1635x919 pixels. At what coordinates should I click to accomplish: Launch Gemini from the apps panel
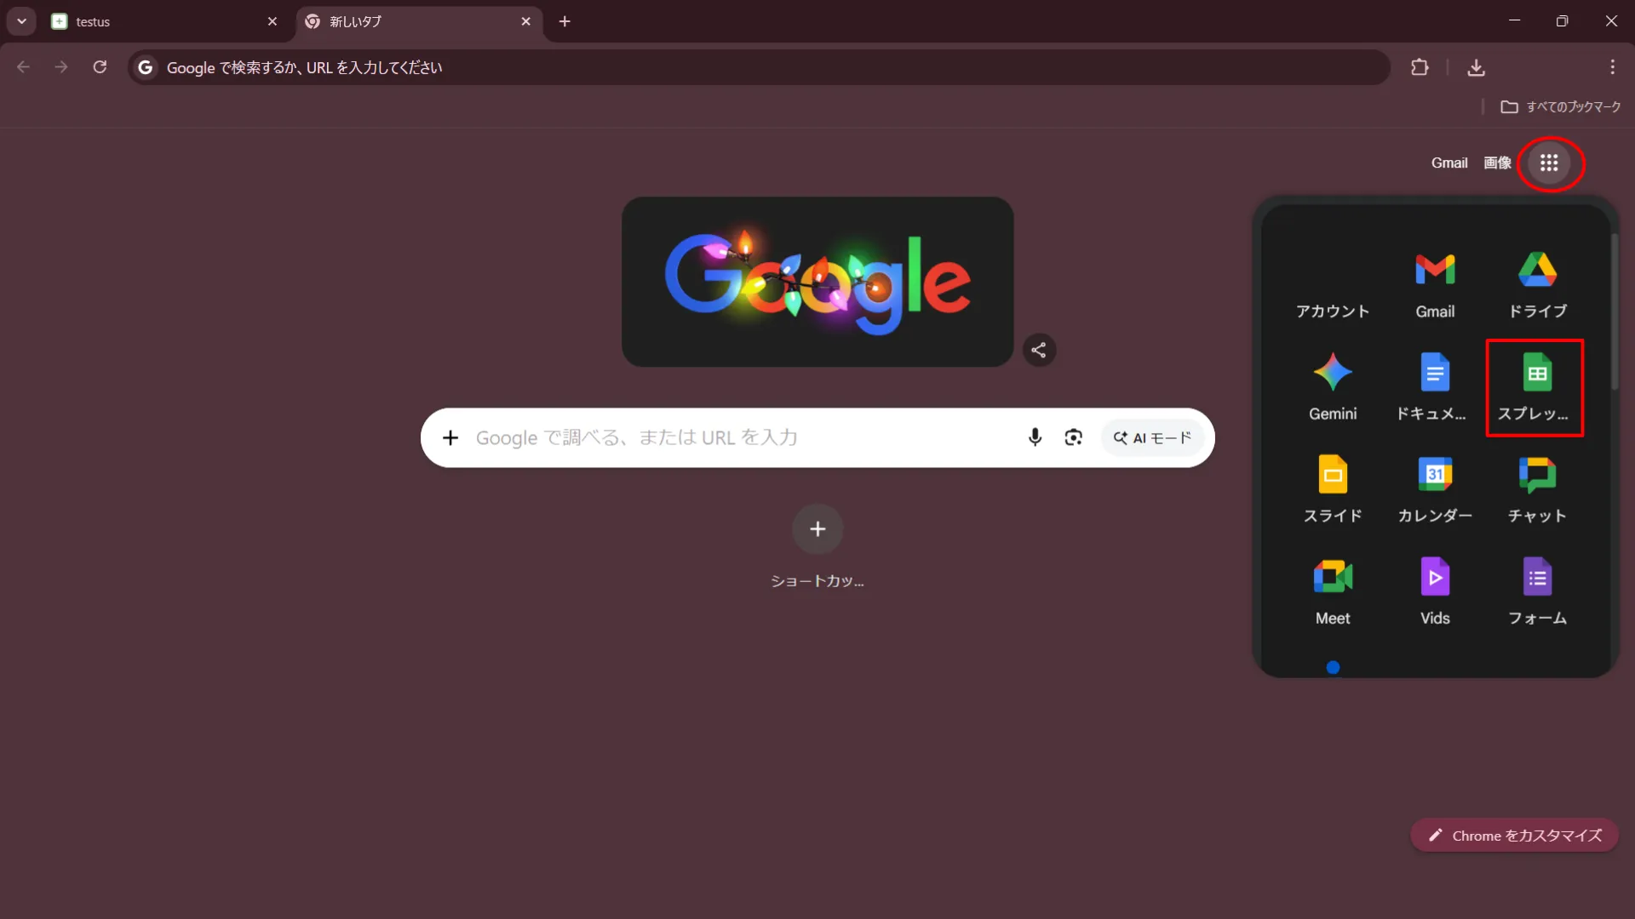[x=1333, y=388]
